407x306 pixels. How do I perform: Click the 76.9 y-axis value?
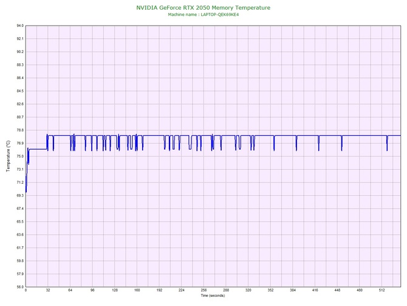[20, 143]
